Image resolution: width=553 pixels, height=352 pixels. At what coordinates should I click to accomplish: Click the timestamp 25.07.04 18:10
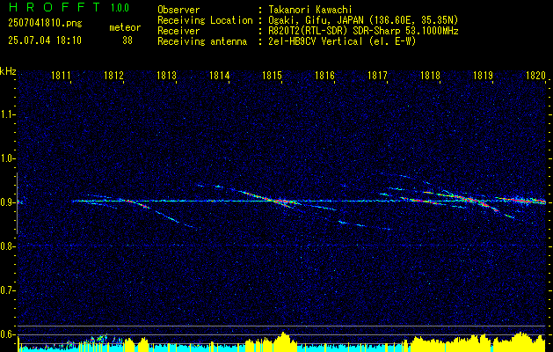pos(45,40)
